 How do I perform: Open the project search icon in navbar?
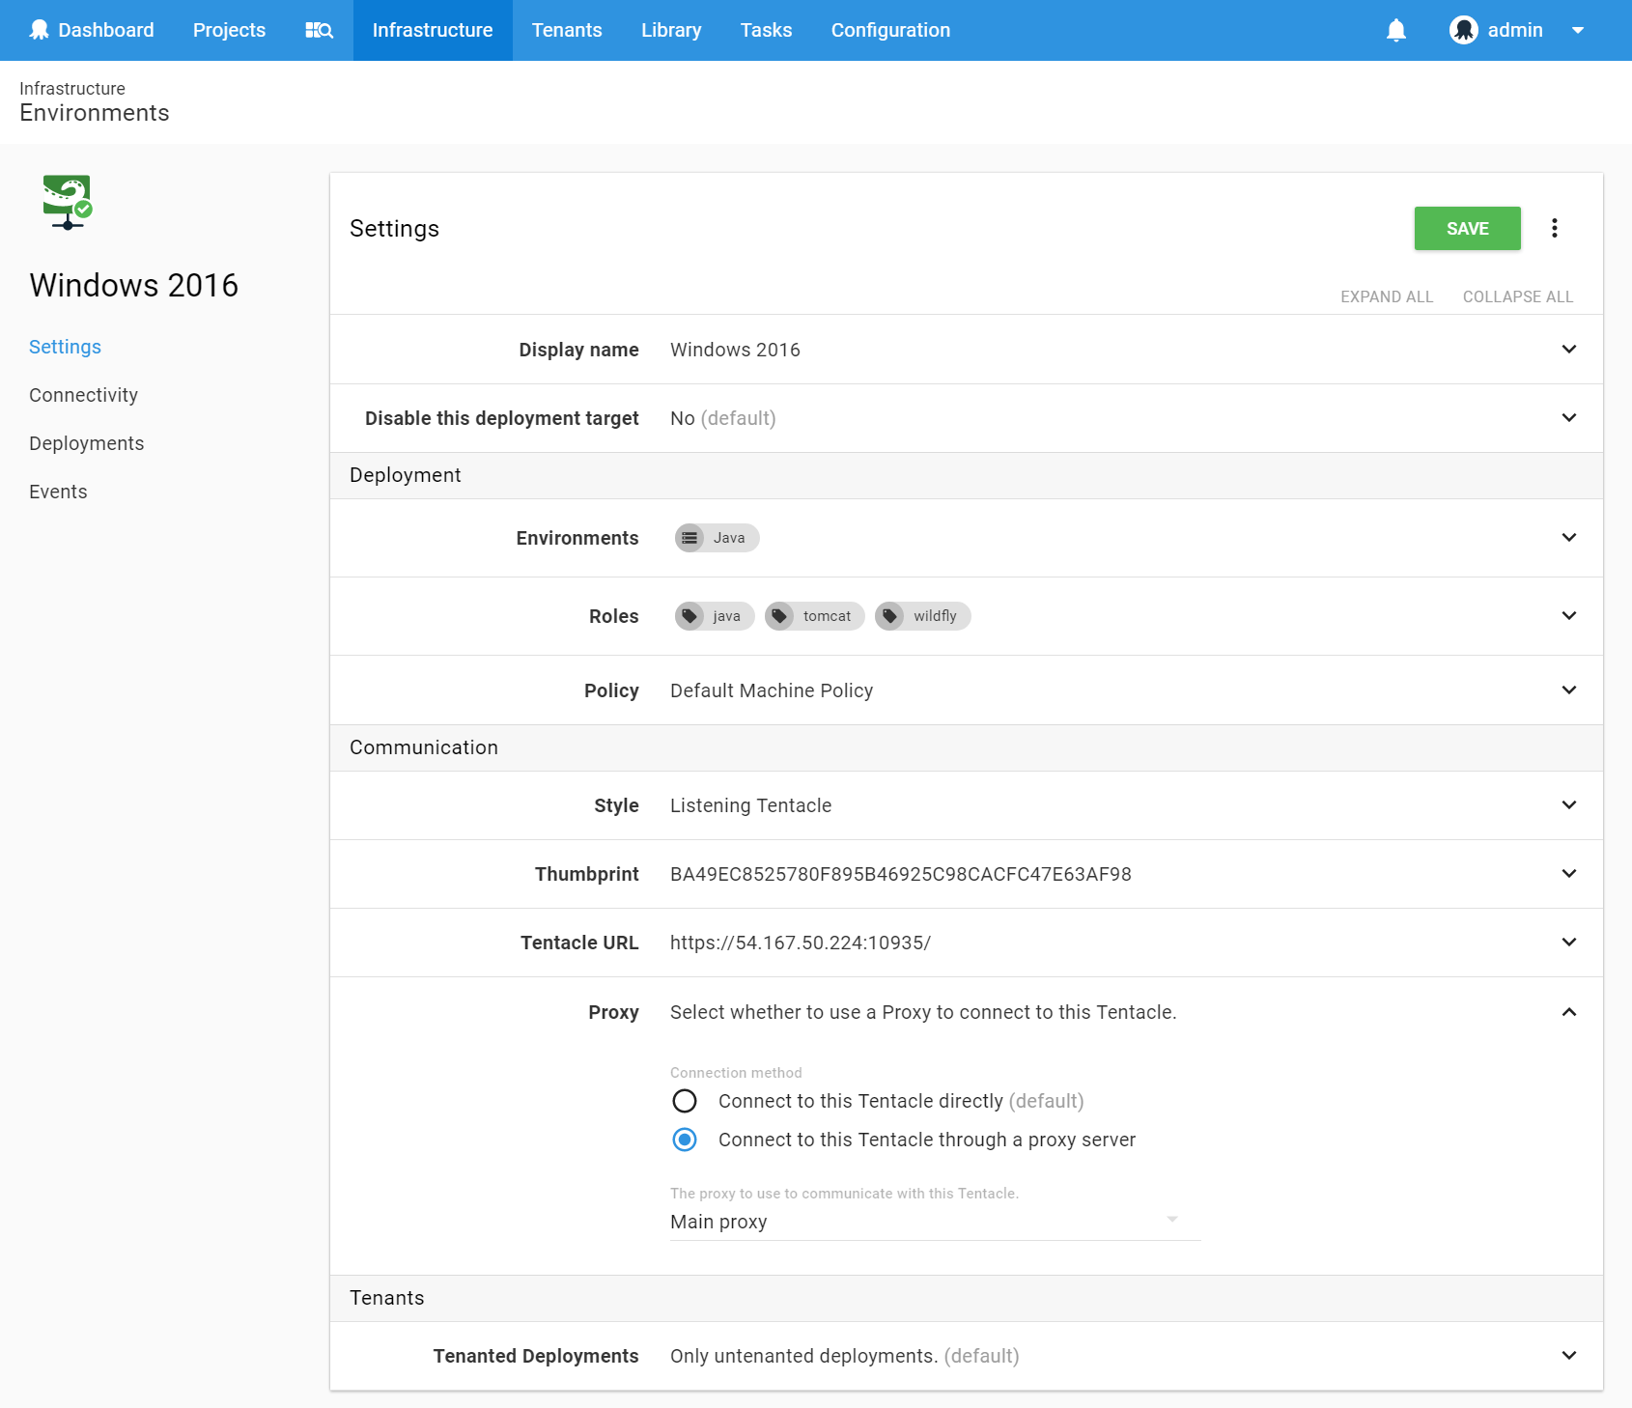click(x=319, y=30)
